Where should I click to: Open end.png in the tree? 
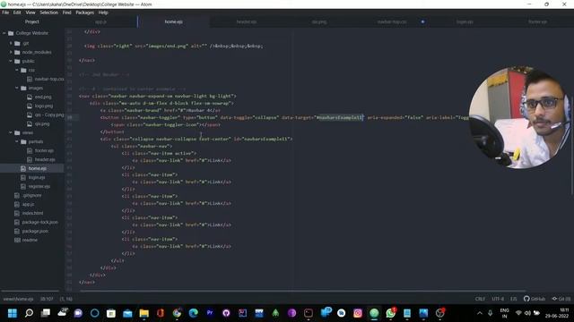tap(39, 97)
